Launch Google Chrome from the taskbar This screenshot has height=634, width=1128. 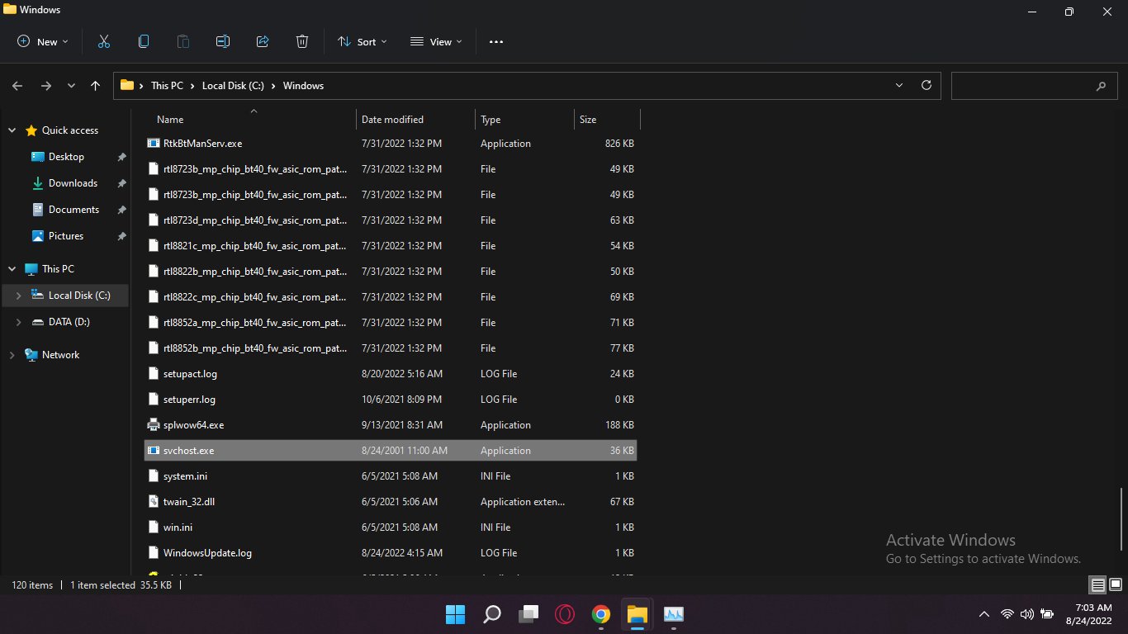tap(601, 614)
